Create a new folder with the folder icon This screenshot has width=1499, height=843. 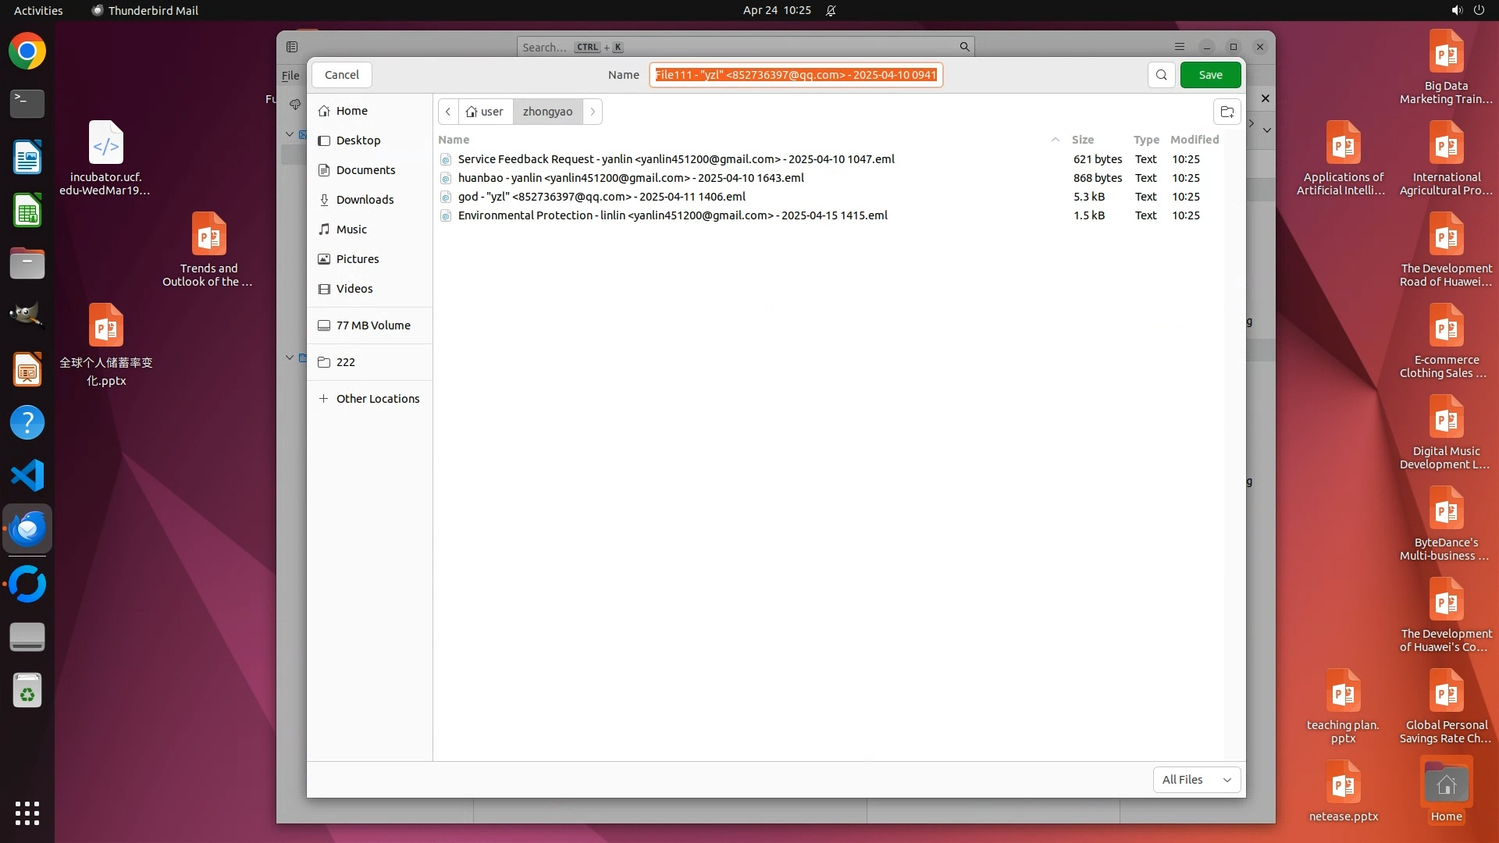click(1227, 112)
